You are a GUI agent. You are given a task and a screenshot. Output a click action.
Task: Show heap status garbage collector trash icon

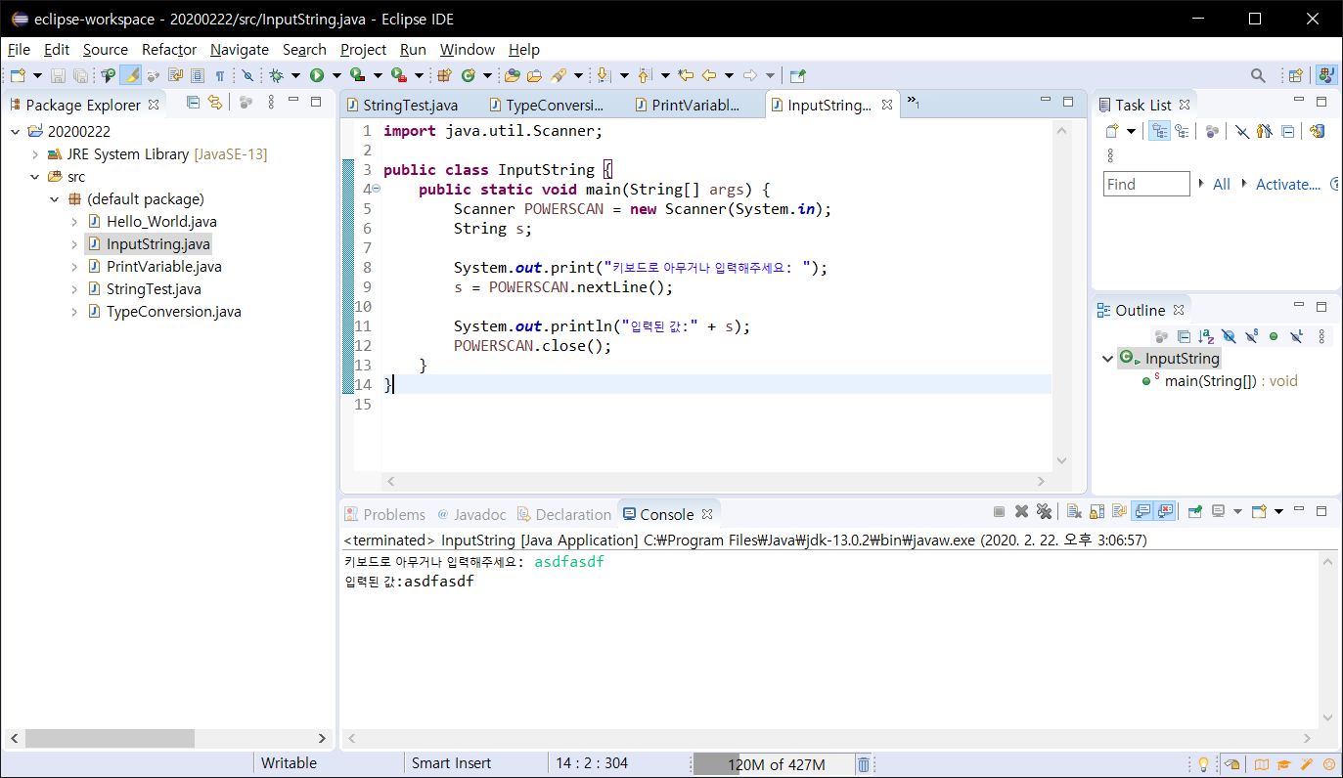pyautogui.click(x=864, y=764)
